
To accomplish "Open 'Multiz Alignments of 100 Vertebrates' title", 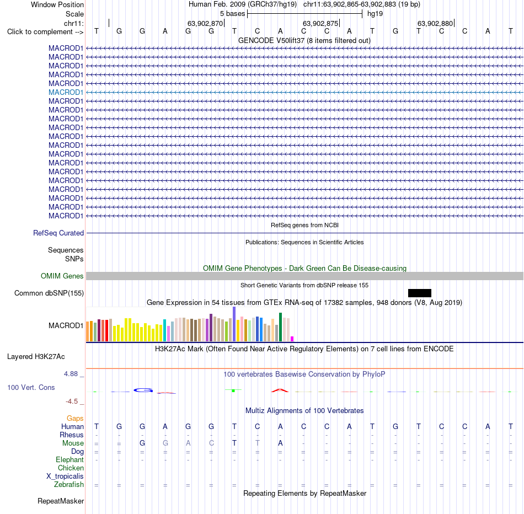I will click(x=304, y=411).
